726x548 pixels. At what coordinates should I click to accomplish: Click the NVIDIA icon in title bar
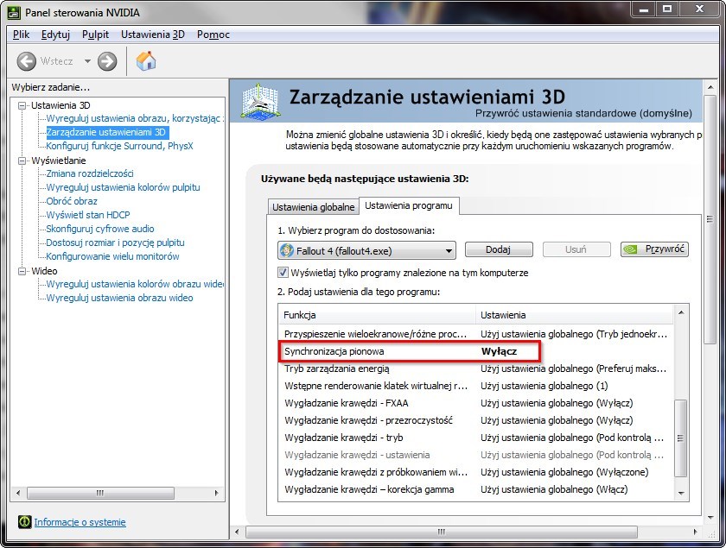(14, 12)
